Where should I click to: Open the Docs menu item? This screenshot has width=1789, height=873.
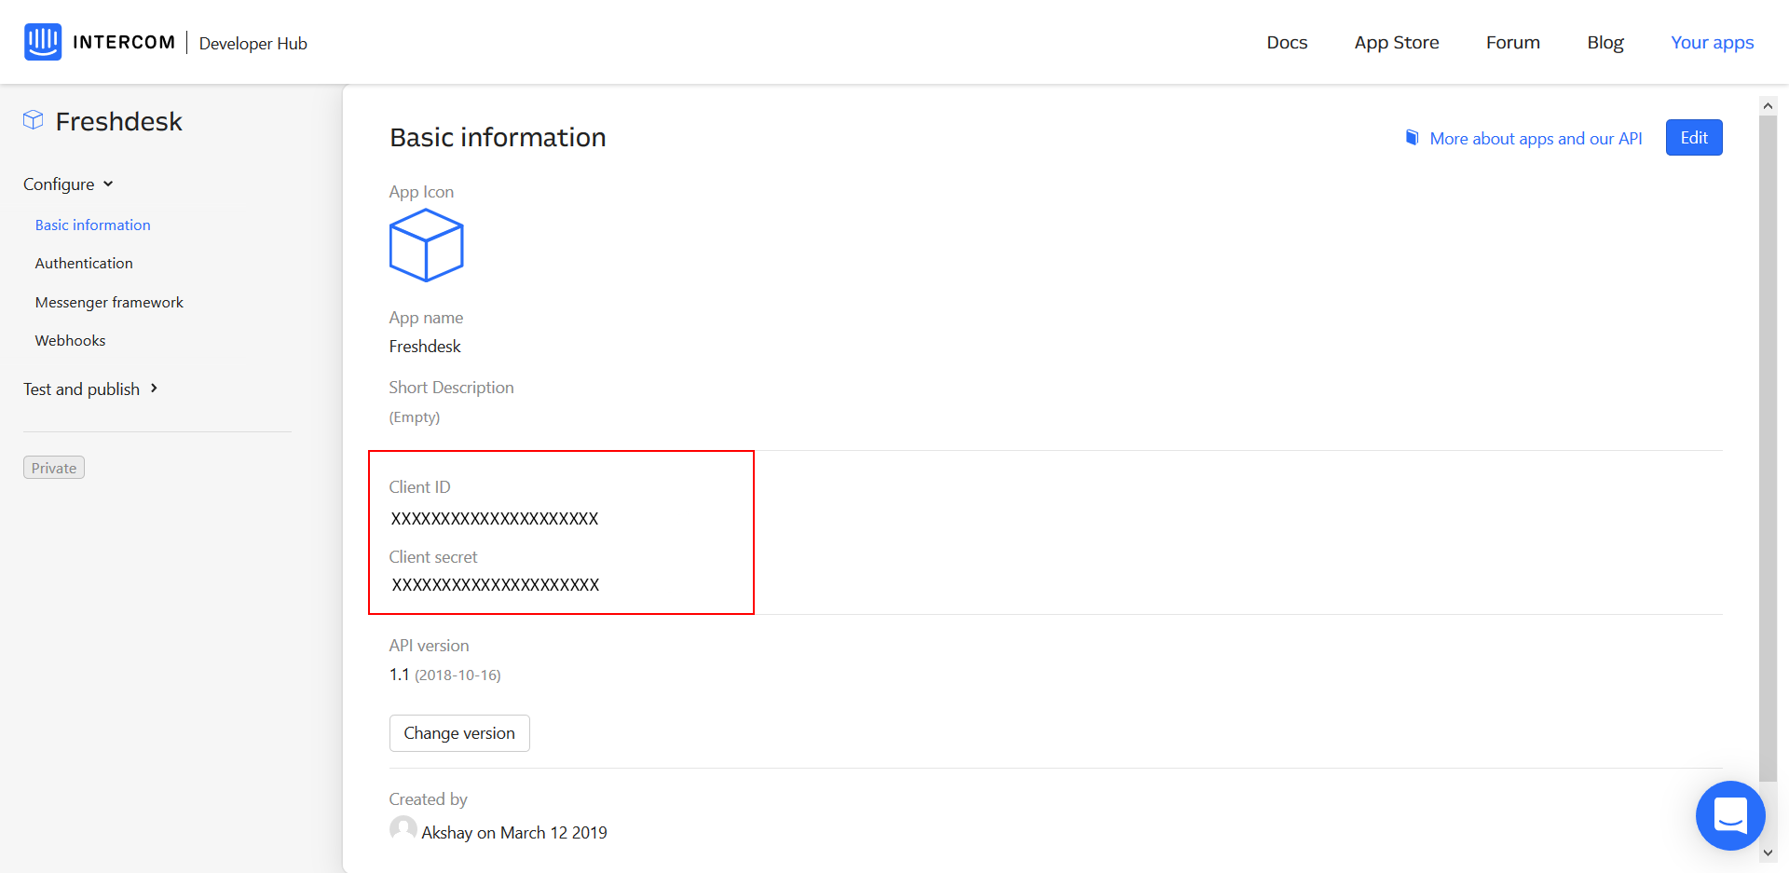[x=1287, y=43]
